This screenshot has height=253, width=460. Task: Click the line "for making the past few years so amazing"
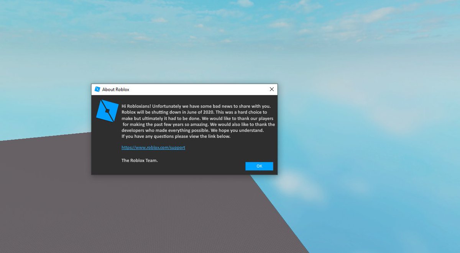tap(199, 124)
